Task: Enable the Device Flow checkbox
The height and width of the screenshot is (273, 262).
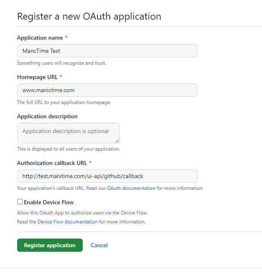Action: pyautogui.click(x=20, y=202)
